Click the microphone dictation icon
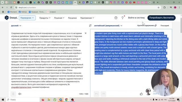 pyautogui.click(x=13, y=94)
